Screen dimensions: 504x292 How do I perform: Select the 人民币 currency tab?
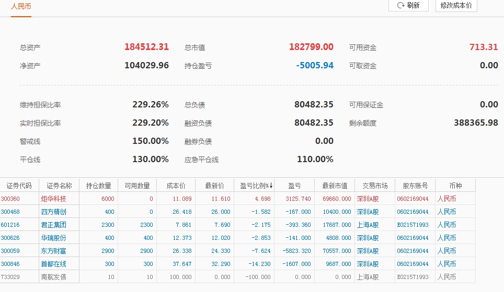pos(21,6)
